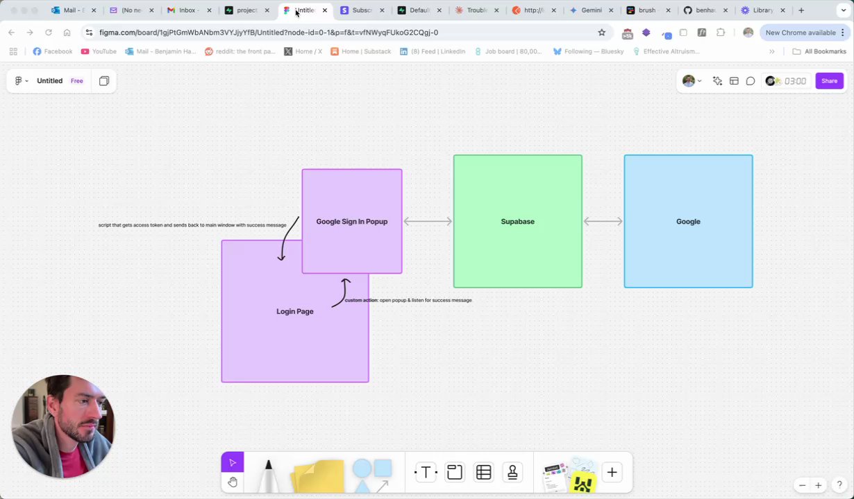
Task: Open the Home | Substack bookmark
Action: [360, 51]
